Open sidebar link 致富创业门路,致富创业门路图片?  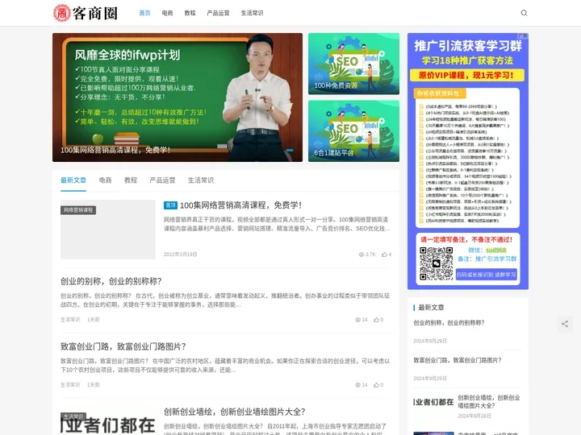(x=458, y=360)
